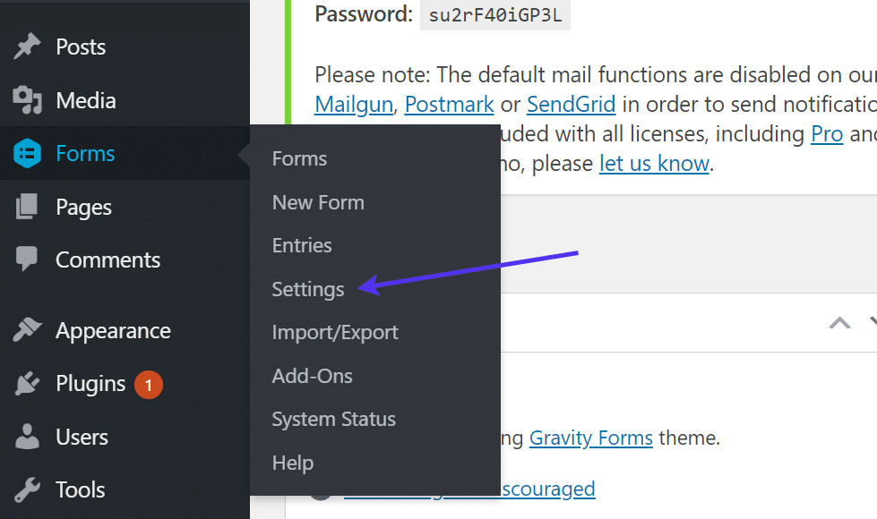Screen dimensions: 877x519
Task: Follow the Mailgun link
Action: (x=354, y=105)
